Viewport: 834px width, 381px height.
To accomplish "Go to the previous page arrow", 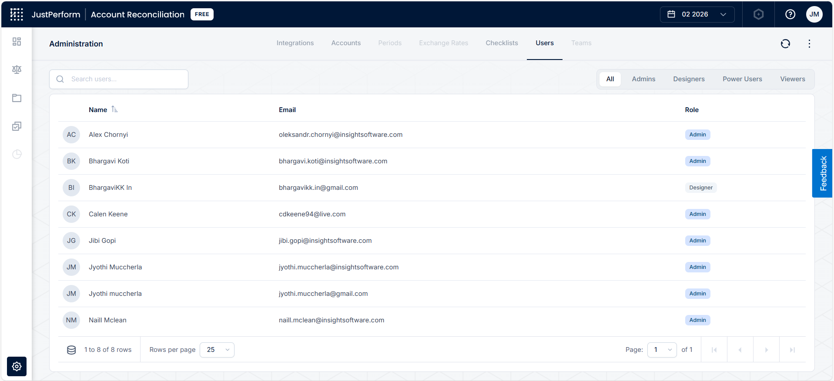I will point(740,350).
